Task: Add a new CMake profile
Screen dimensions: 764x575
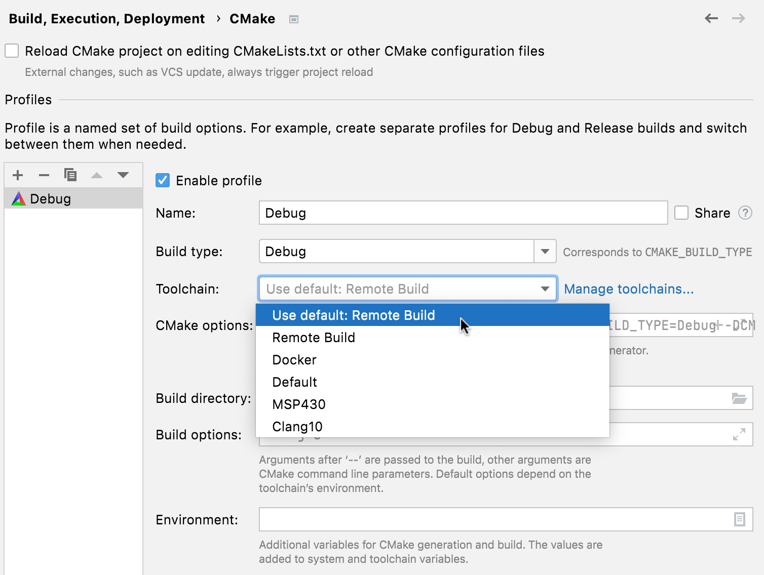Action: coord(18,175)
